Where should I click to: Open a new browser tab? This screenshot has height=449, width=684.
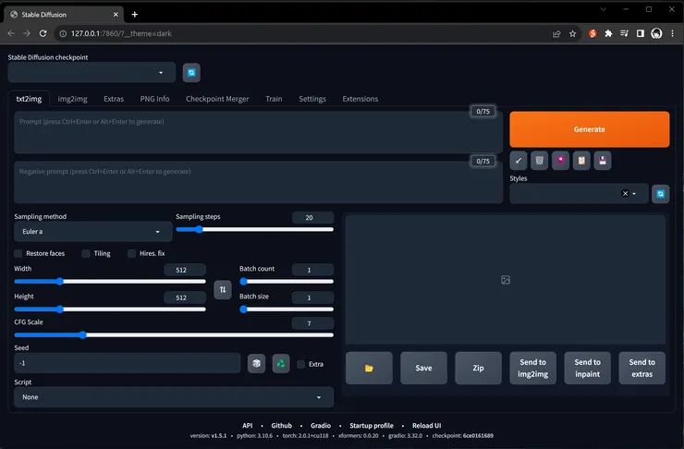tap(135, 15)
